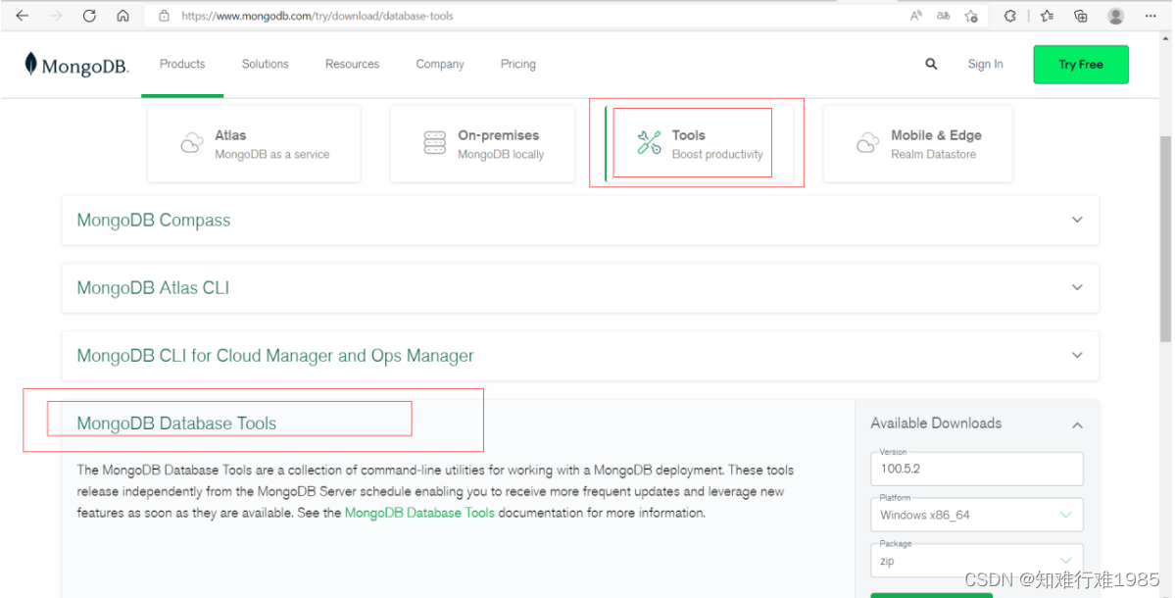The height and width of the screenshot is (598, 1175).
Task: Click the browser forward arrow
Action: click(x=56, y=16)
